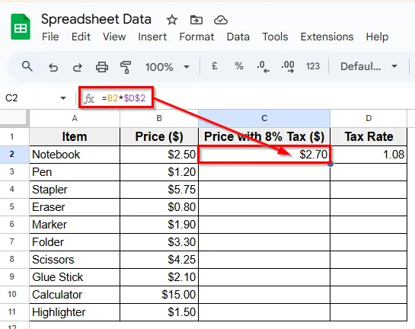Open the Default font dropdown
This screenshot has width=415, height=329.
pos(369,66)
